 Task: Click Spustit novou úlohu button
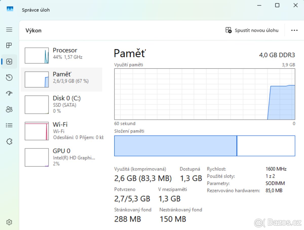tap(252, 30)
